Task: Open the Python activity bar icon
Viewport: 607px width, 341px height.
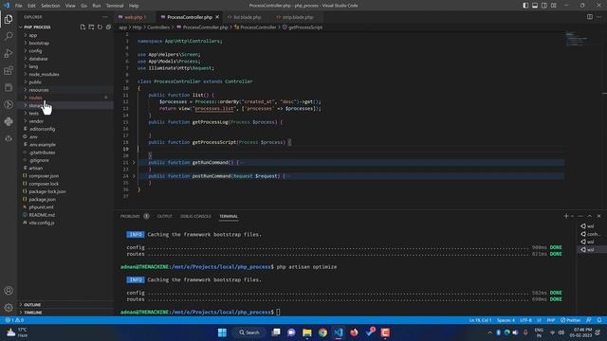Action: point(9,121)
